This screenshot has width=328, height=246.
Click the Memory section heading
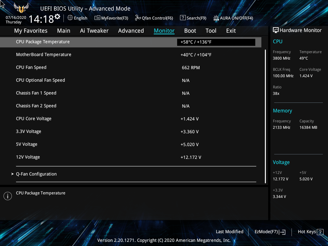pyautogui.click(x=283, y=111)
